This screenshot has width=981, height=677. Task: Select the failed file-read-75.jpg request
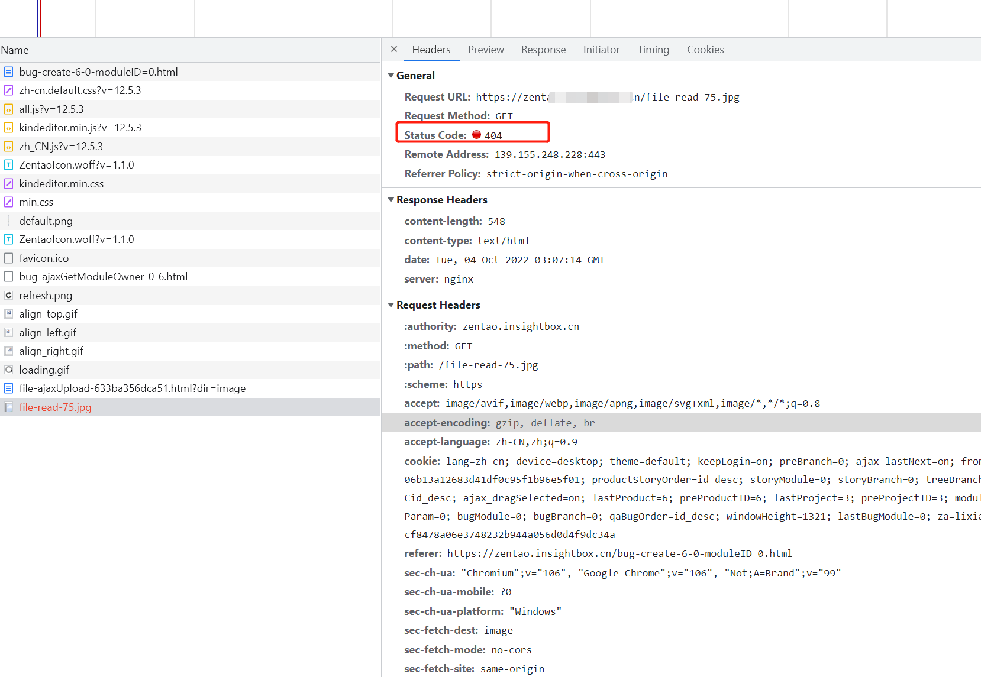55,407
